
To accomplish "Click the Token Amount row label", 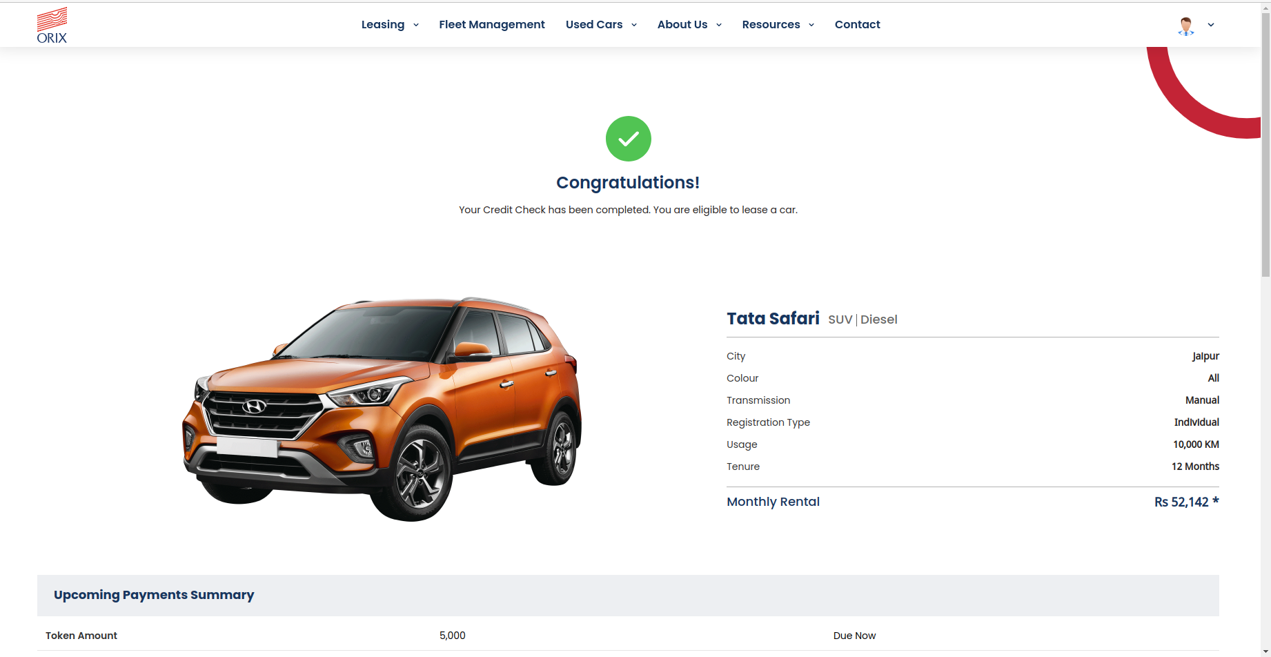I will pos(81,636).
